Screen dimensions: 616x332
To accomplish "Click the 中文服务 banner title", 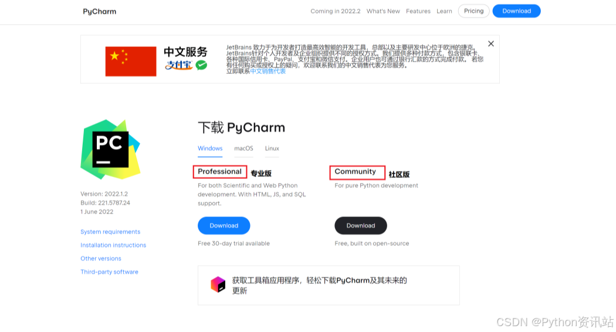I will pyautogui.click(x=185, y=52).
